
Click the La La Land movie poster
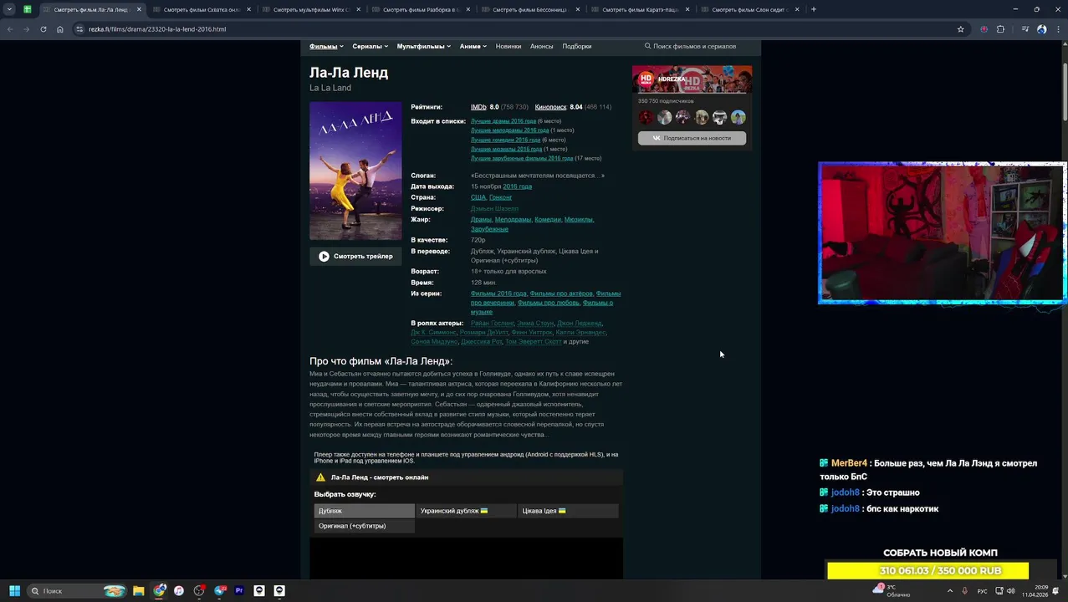(355, 171)
